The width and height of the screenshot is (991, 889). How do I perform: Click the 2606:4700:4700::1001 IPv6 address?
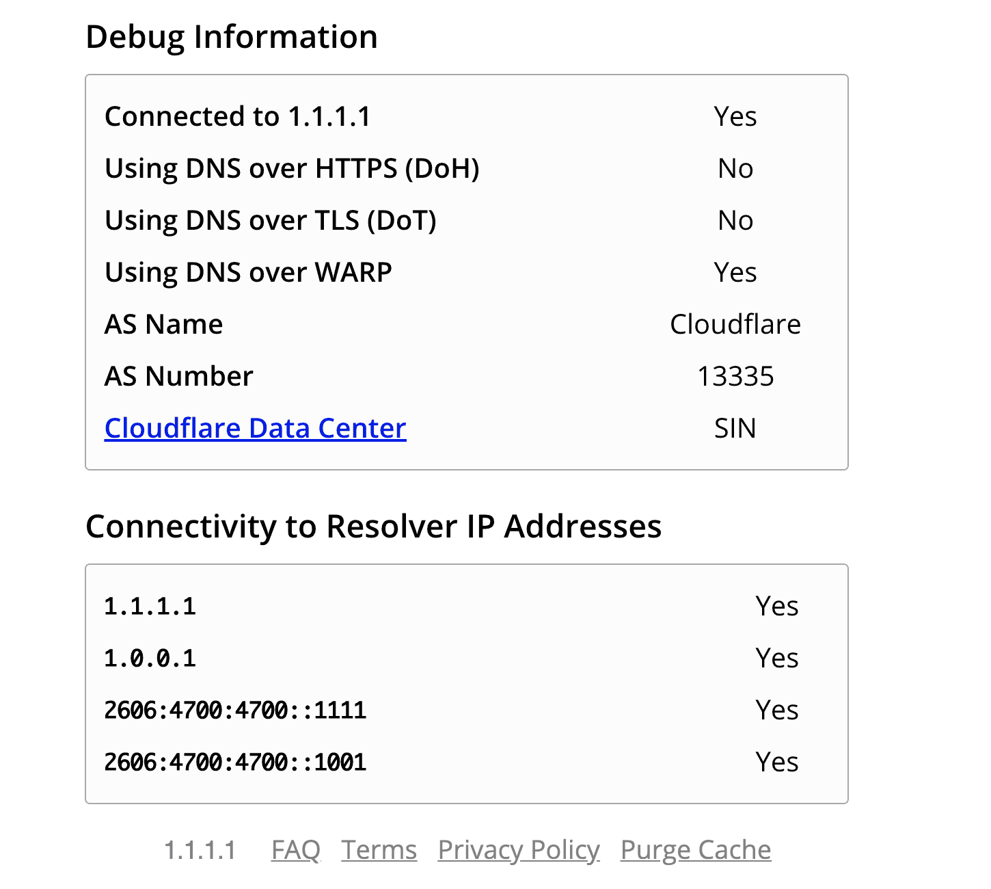(235, 762)
